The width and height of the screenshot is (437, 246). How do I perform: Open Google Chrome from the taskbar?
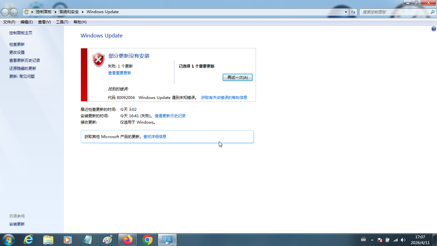(147, 240)
